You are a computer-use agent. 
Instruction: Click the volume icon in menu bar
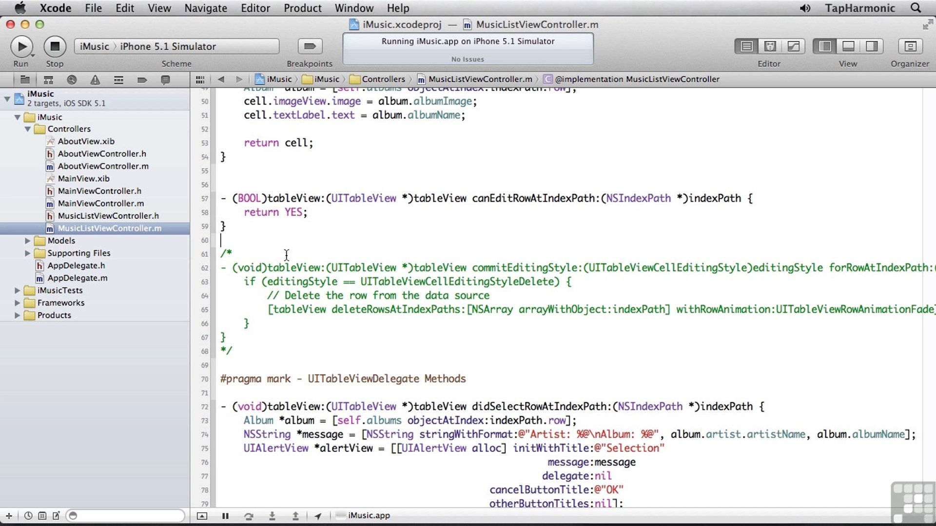coord(805,8)
